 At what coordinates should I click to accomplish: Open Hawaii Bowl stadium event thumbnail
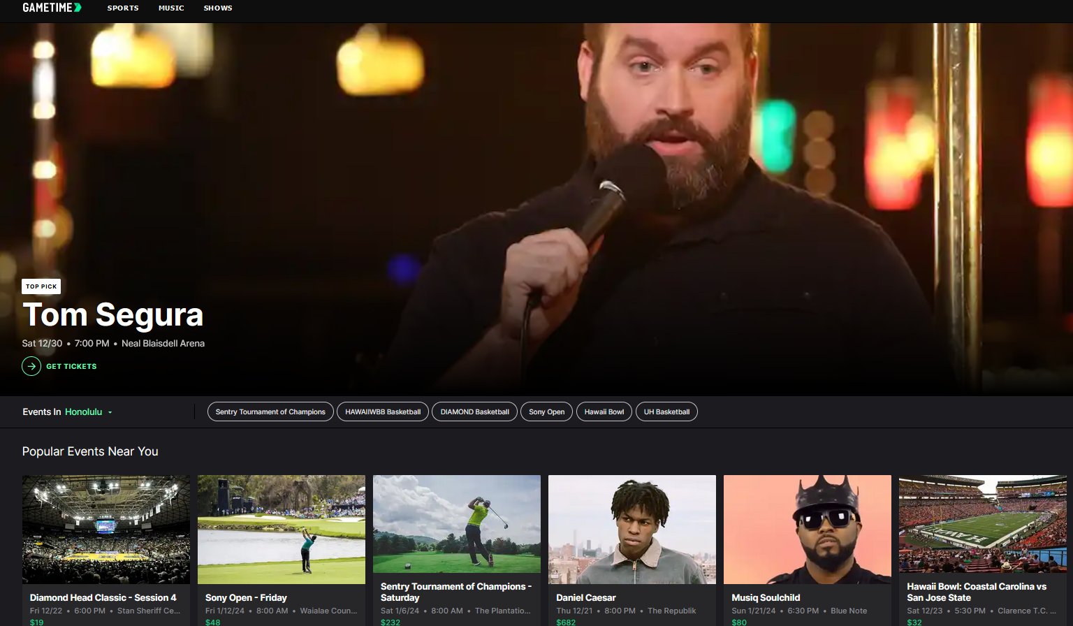[x=982, y=524]
